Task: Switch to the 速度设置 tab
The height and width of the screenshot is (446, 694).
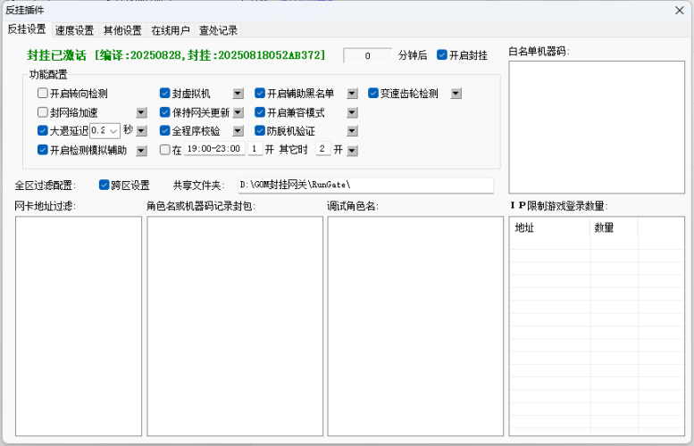Action: (74, 30)
